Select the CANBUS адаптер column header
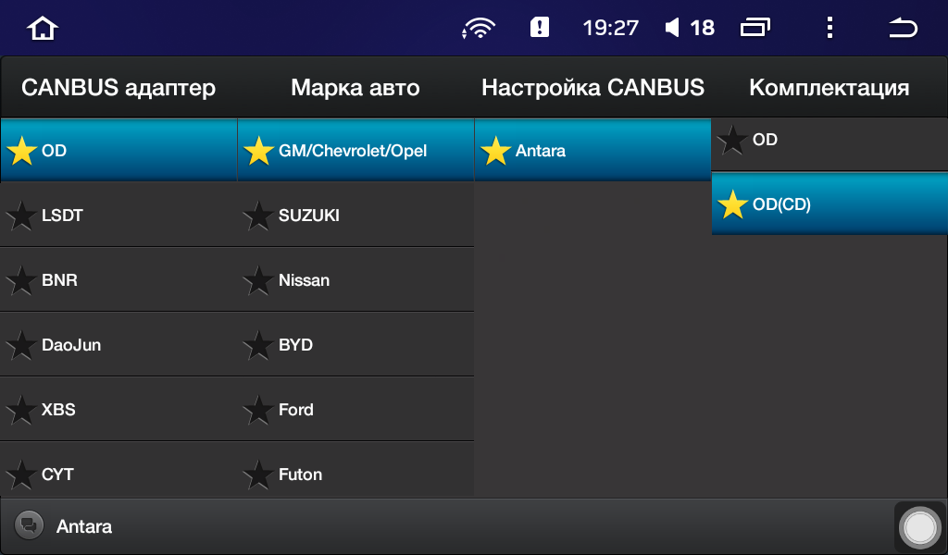The image size is (948, 555). [x=118, y=88]
